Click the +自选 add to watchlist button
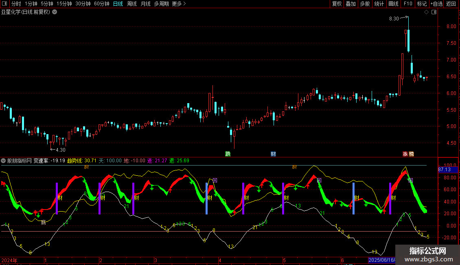The height and width of the screenshot is (265, 460). 436,4
